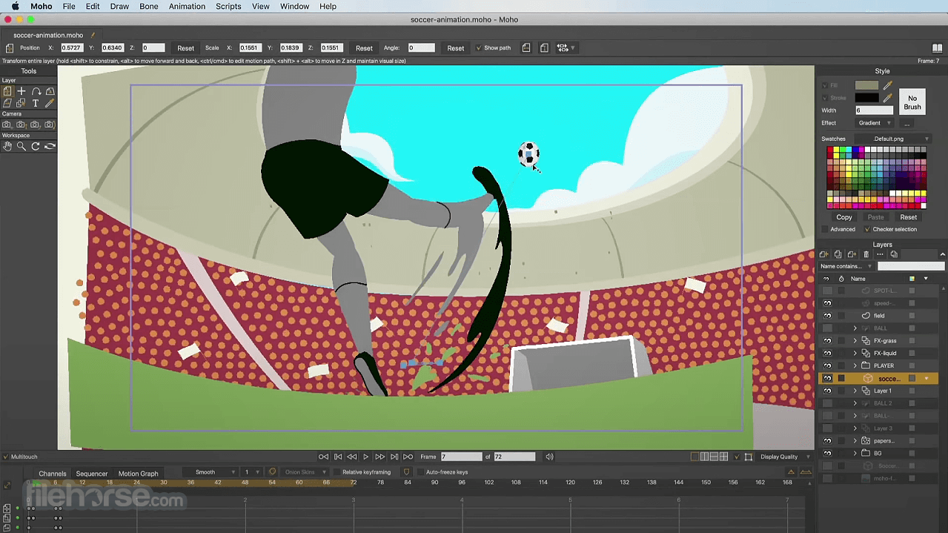Select the Pan Workspace hand tool
This screenshot has width=948, height=533.
pyautogui.click(x=7, y=146)
